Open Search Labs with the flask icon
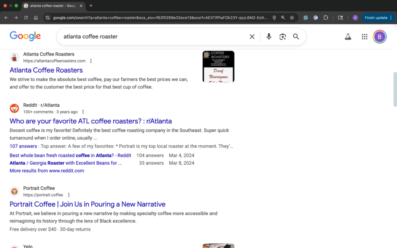This screenshot has height=248, width=397. [x=348, y=36]
